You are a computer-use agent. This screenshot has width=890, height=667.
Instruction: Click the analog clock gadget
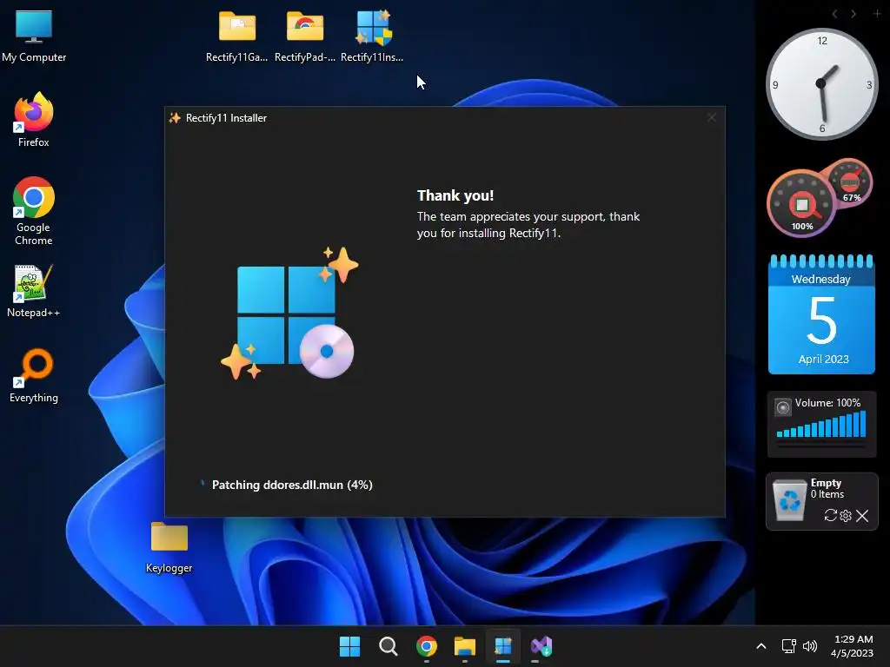821,84
